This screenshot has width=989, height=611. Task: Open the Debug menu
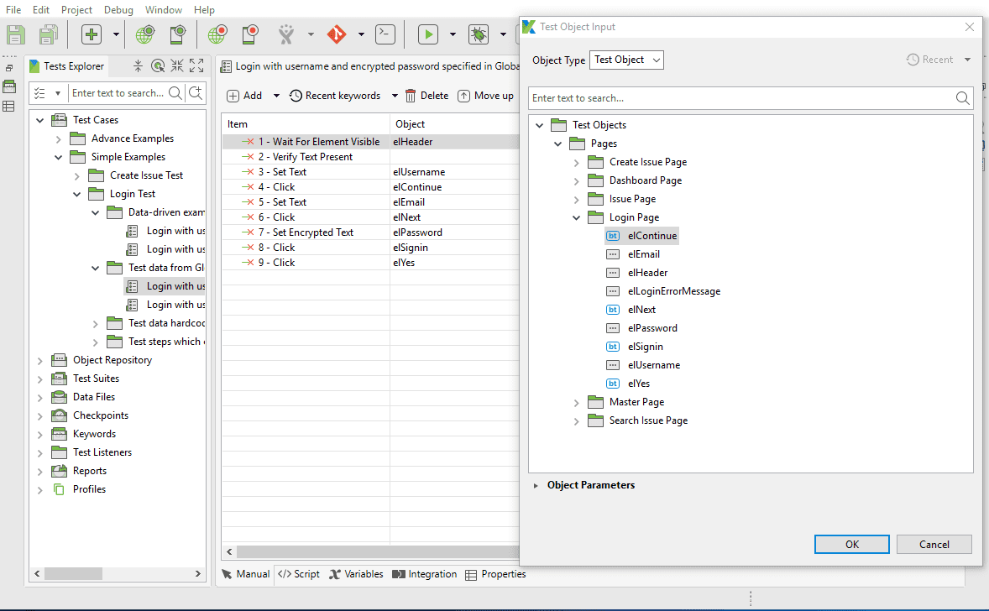click(x=118, y=9)
